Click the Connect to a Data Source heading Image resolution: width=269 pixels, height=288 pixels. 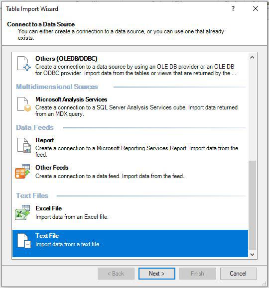point(41,24)
